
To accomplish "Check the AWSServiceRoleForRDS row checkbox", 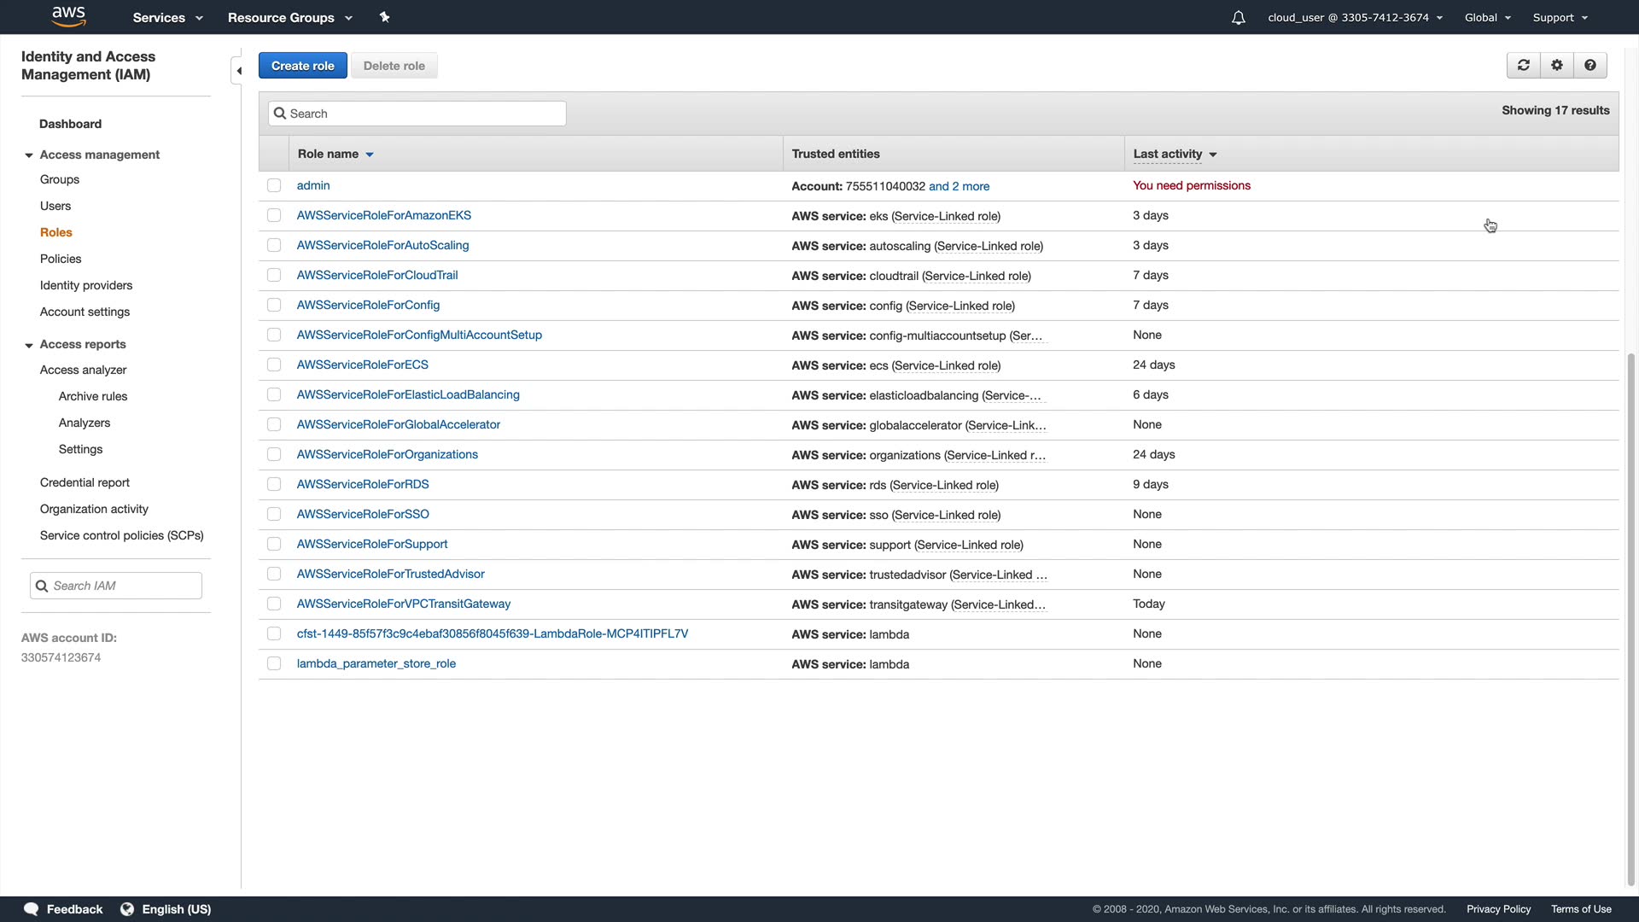I will (274, 484).
